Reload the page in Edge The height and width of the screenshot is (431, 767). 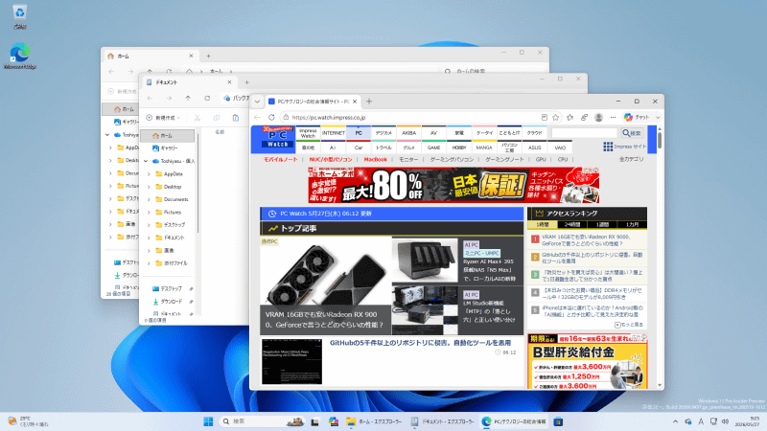click(271, 117)
